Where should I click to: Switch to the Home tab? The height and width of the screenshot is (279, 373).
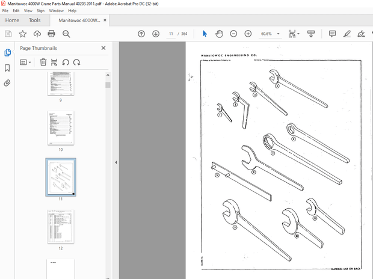pos(12,20)
